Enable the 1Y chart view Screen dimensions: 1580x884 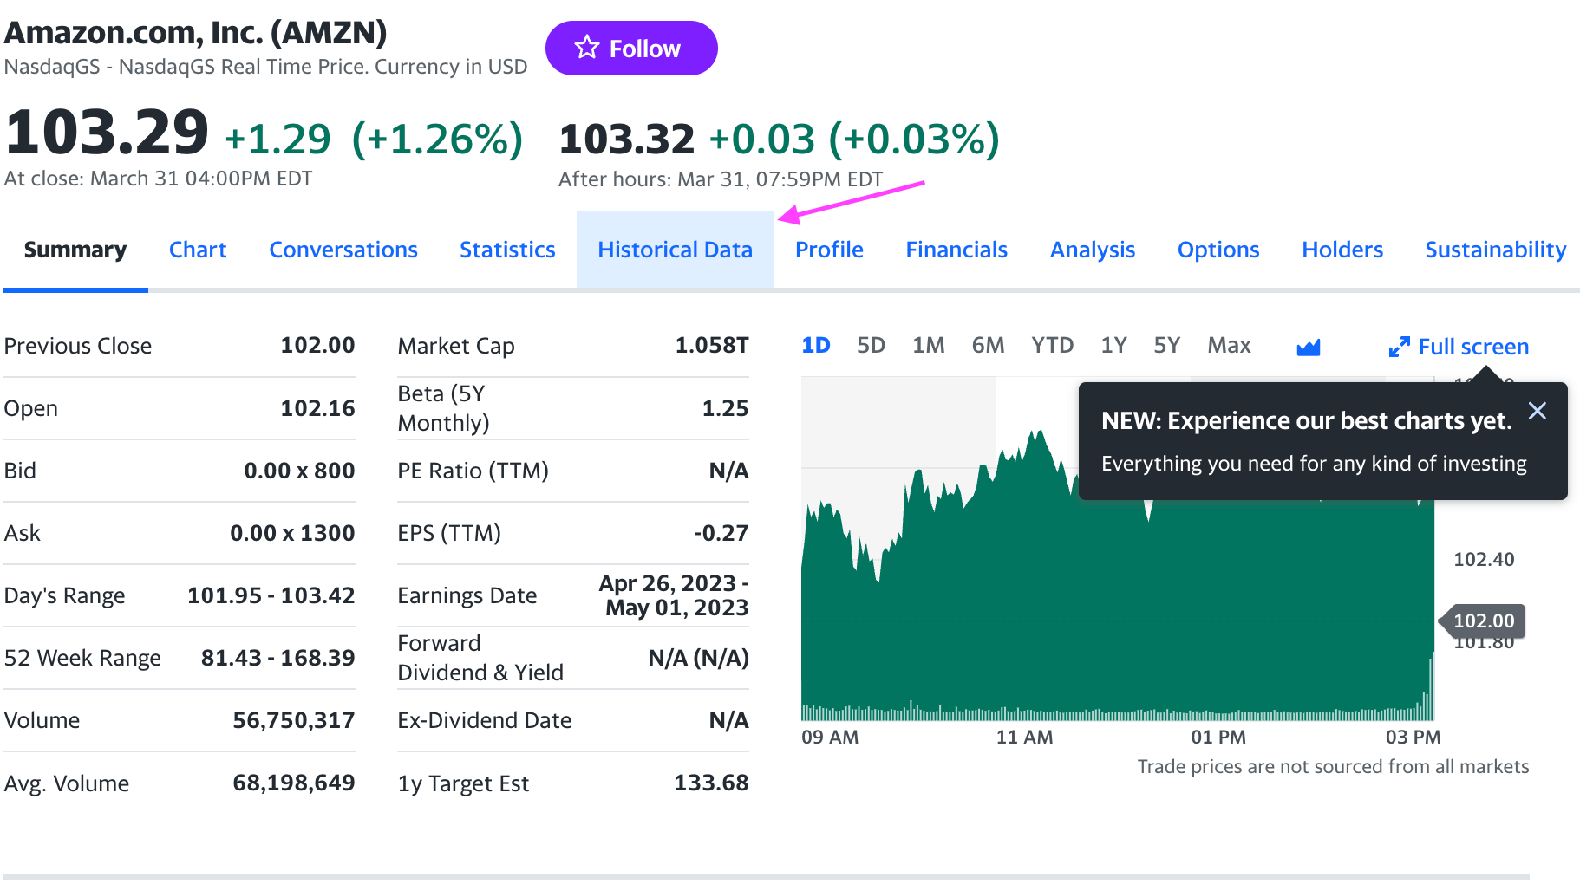click(1113, 344)
